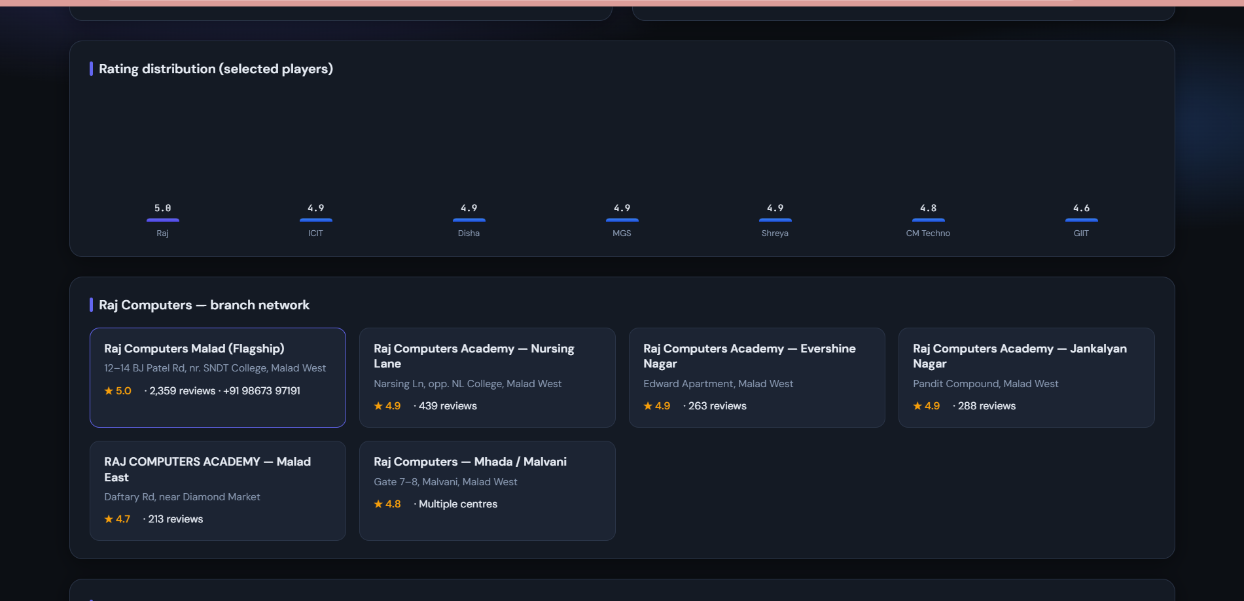Click the star icon on Evershine Nagar card
The height and width of the screenshot is (601, 1244).
coord(648,406)
